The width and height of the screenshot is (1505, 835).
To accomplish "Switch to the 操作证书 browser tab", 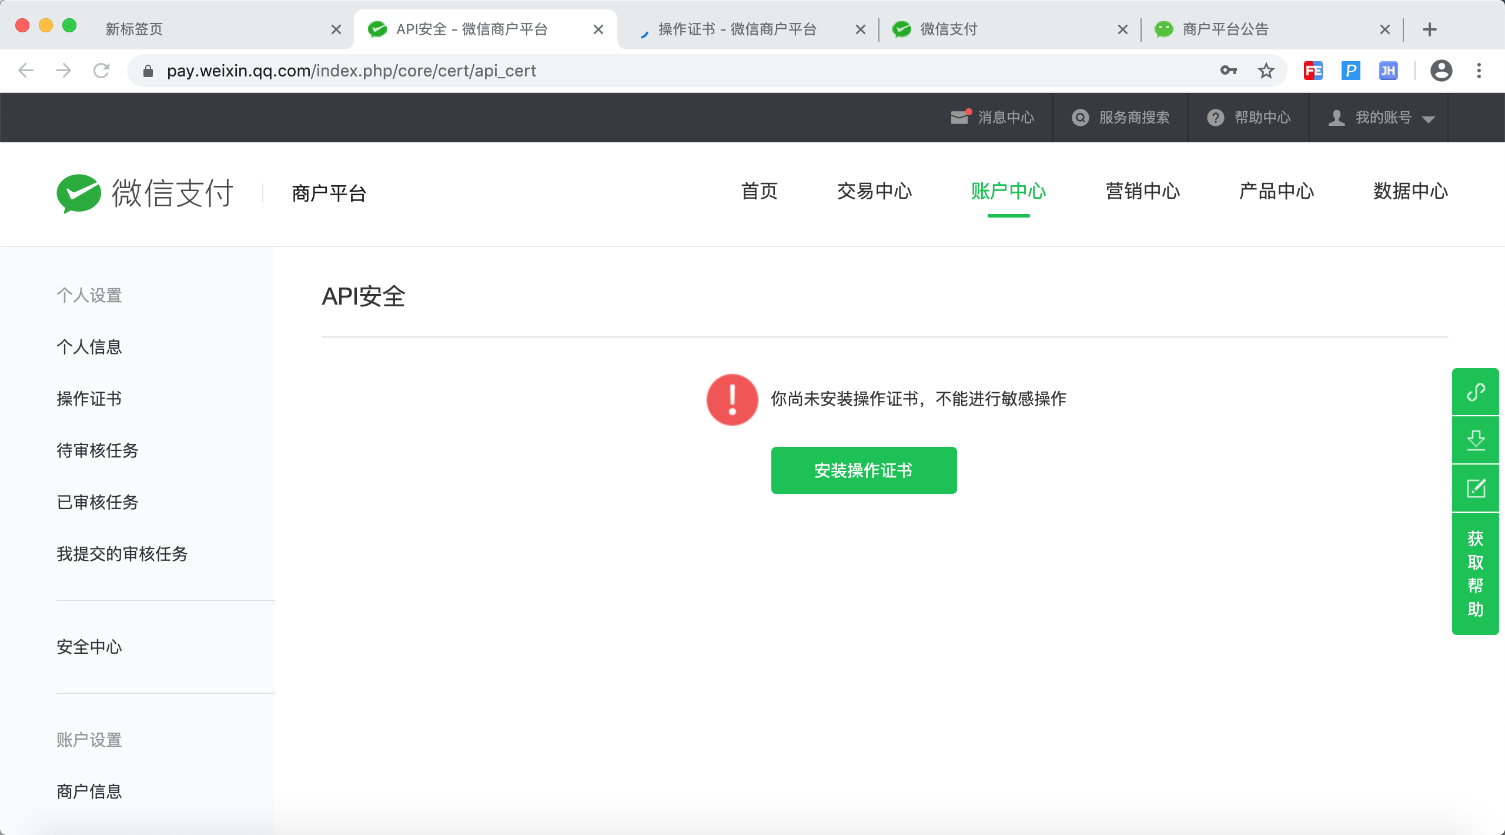I will pyautogui.click(x=737, y=29).
